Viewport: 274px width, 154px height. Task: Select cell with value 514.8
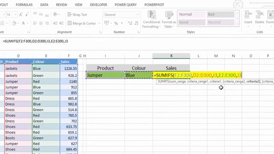tap(69, 110)
